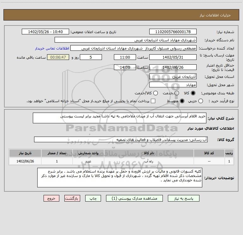Click اطلاعات کالاهای مورد نیاز section heading

210,128
